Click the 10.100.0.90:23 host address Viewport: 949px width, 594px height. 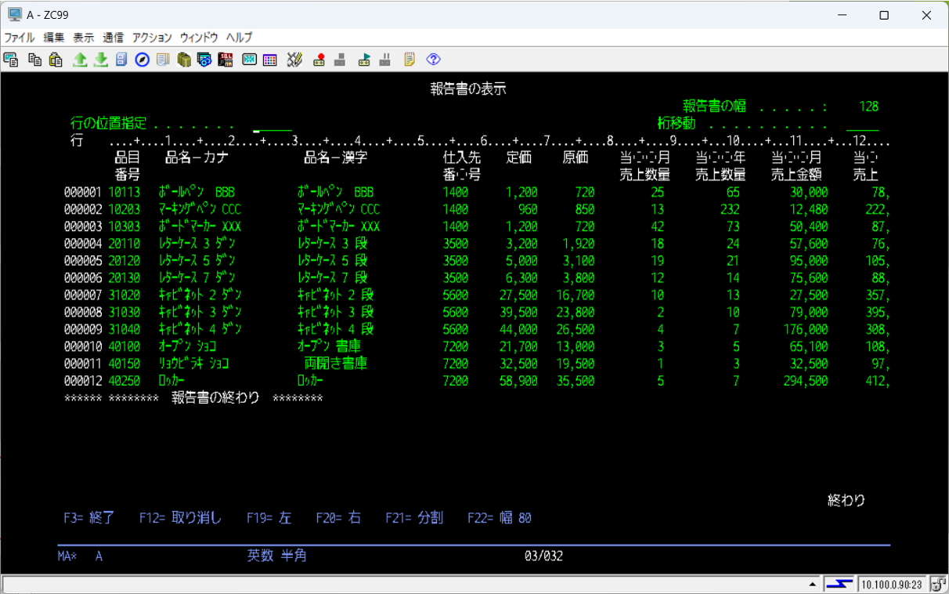tap(893, 585)
